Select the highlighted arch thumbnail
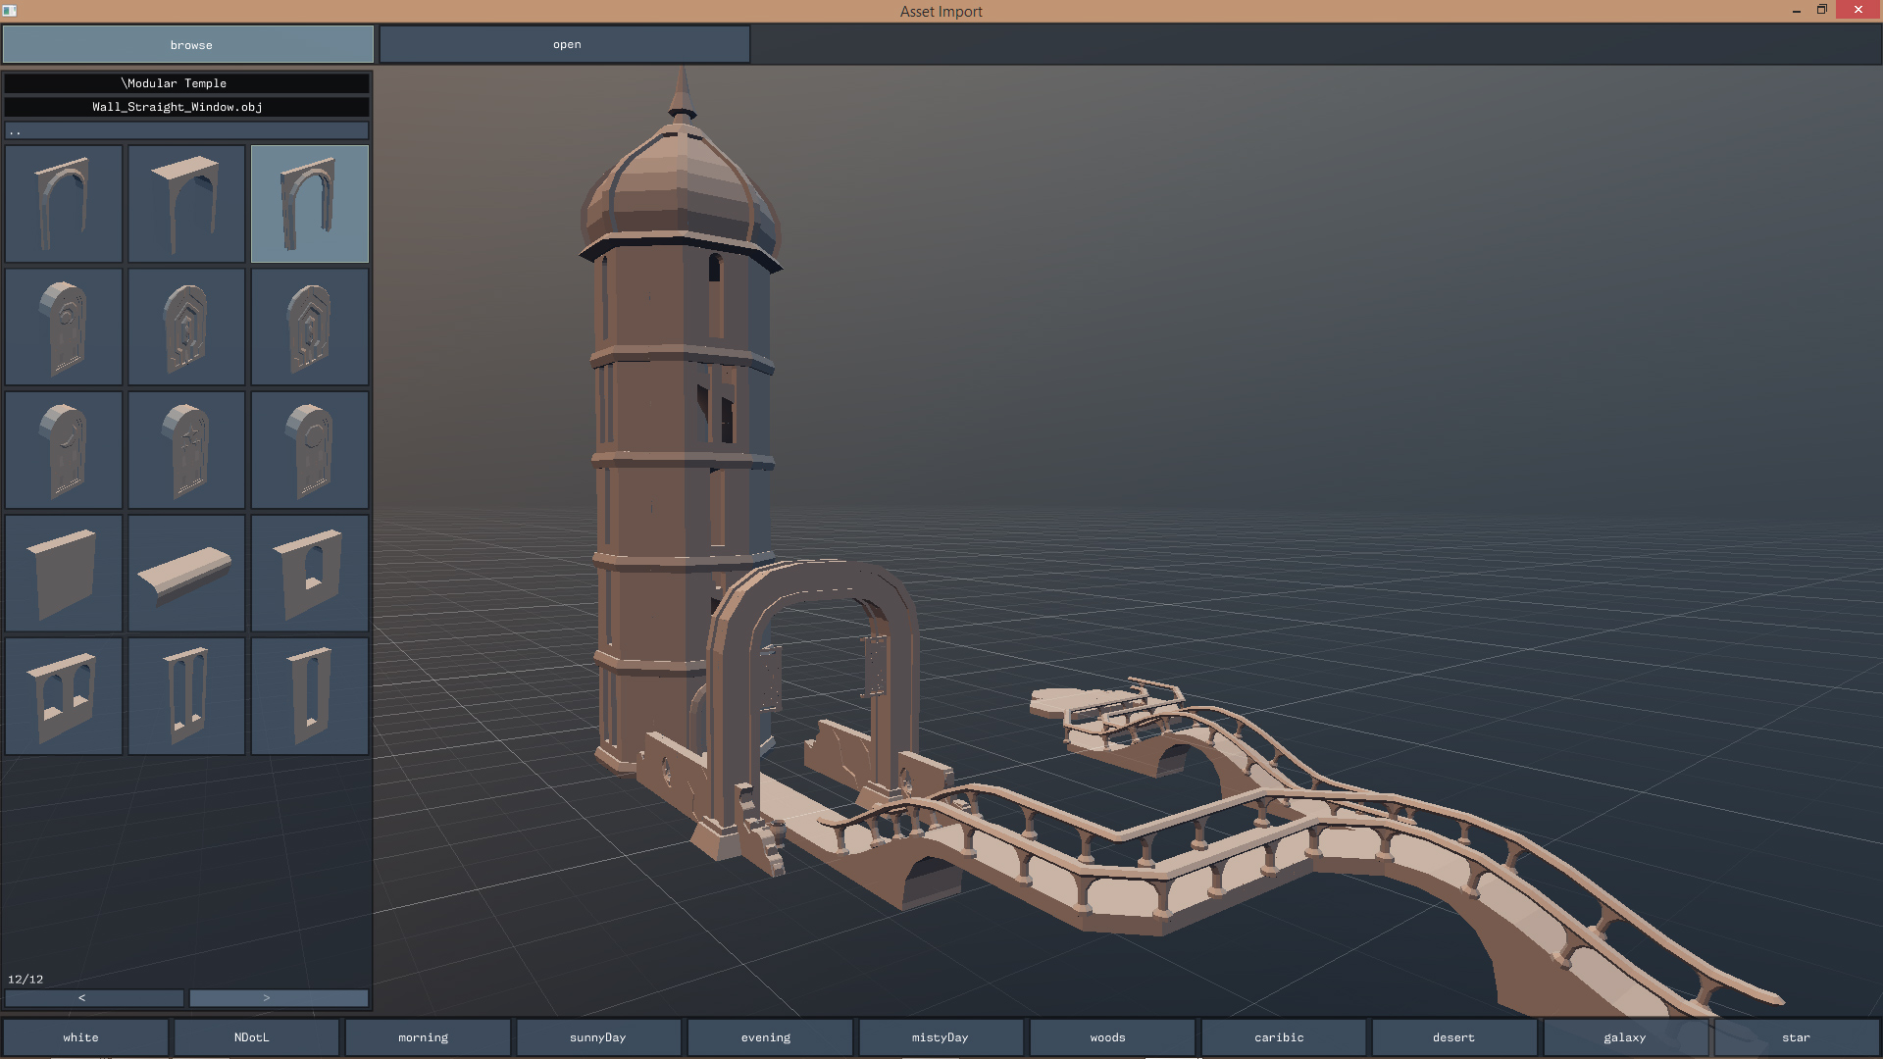Viewport: 1883px width, 1059px height. pyautogui.click(x=310, y=204)
